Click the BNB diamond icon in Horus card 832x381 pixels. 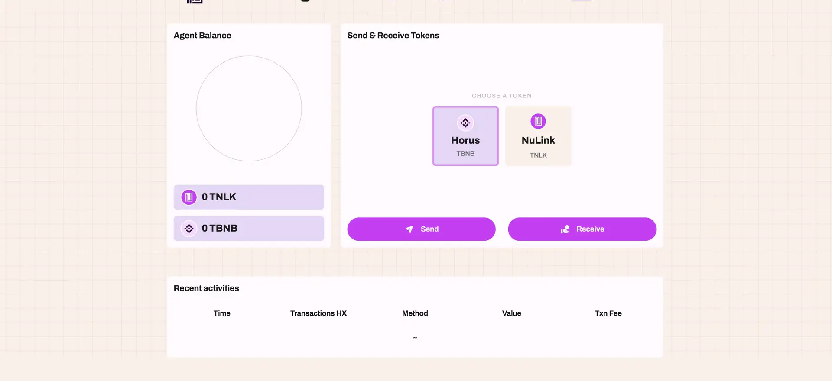click(465, 123)
